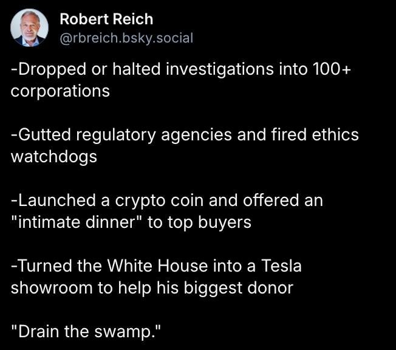Click the closing quote "Drain the swamp."

[86, 331]
